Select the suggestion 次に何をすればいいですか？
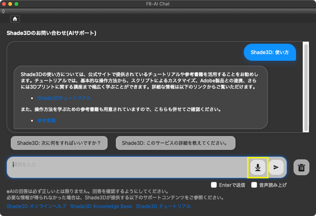Viewport: 316px width, 216px height. (59, 143)
